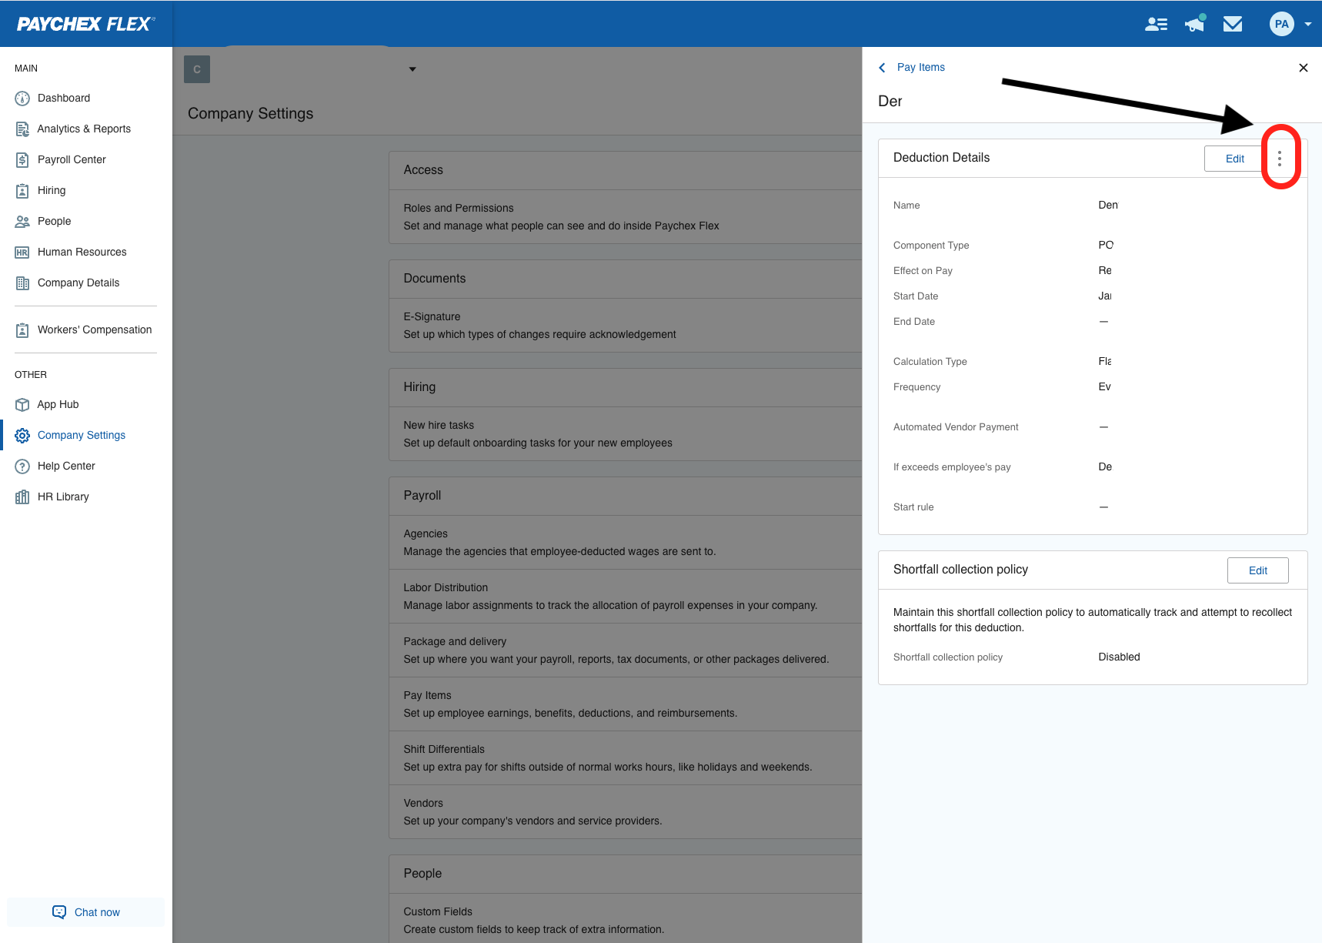Close the deduction side panel
Image resolution: width=1322 pixels, height=943 pixels.
tap(1303, 68)
